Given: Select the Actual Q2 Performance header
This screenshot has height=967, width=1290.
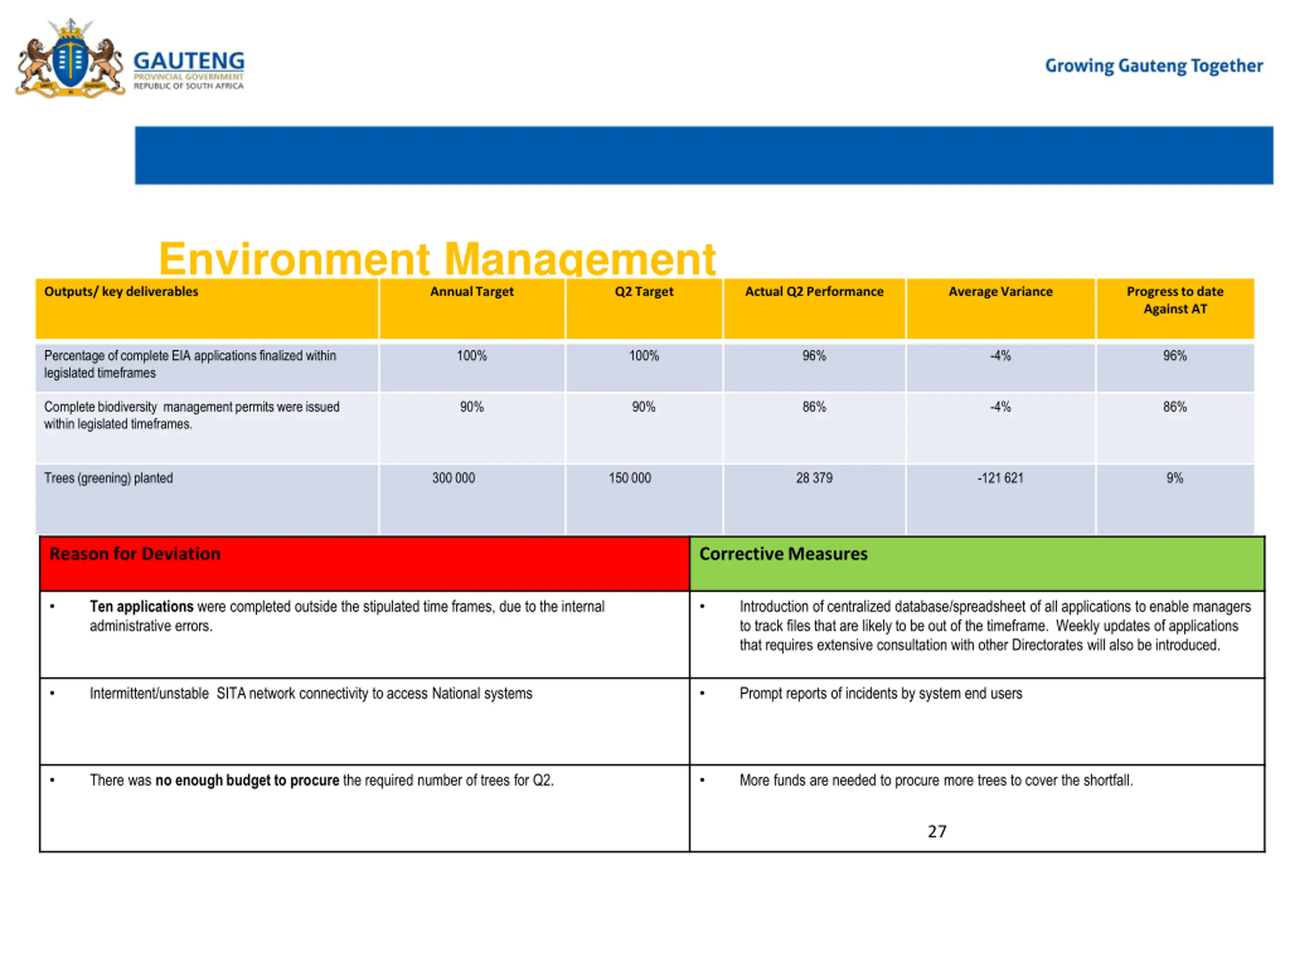Looking at the screenshot, I should (x=814, y=308).
